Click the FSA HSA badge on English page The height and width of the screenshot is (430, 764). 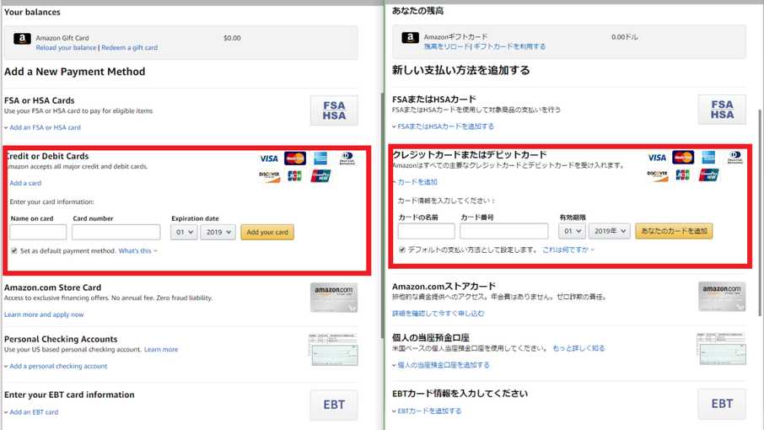[334, 110]
